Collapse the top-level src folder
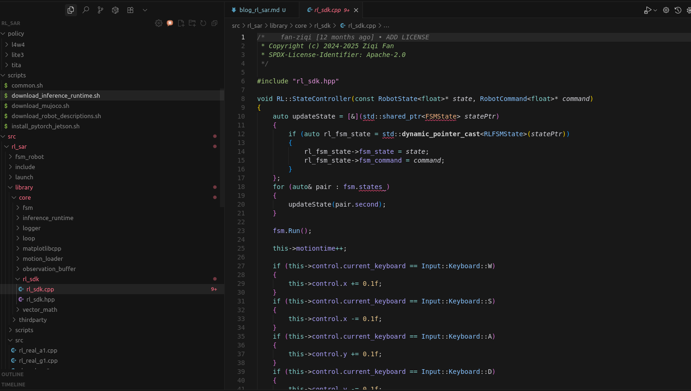 pos(111,136)
